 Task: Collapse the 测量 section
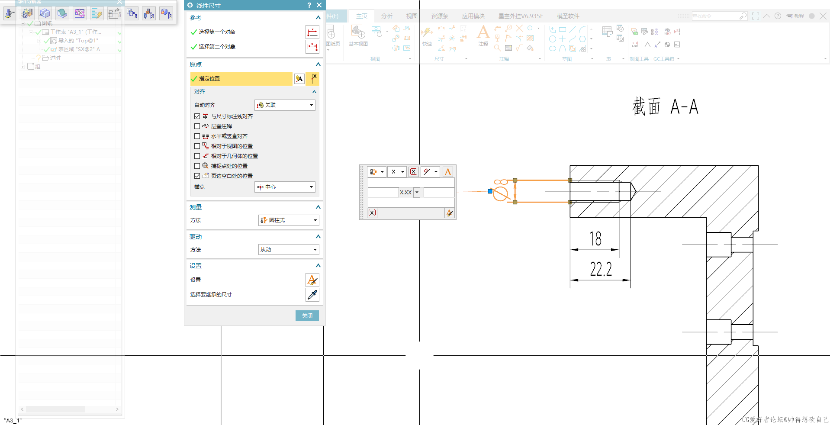[318, 207]
